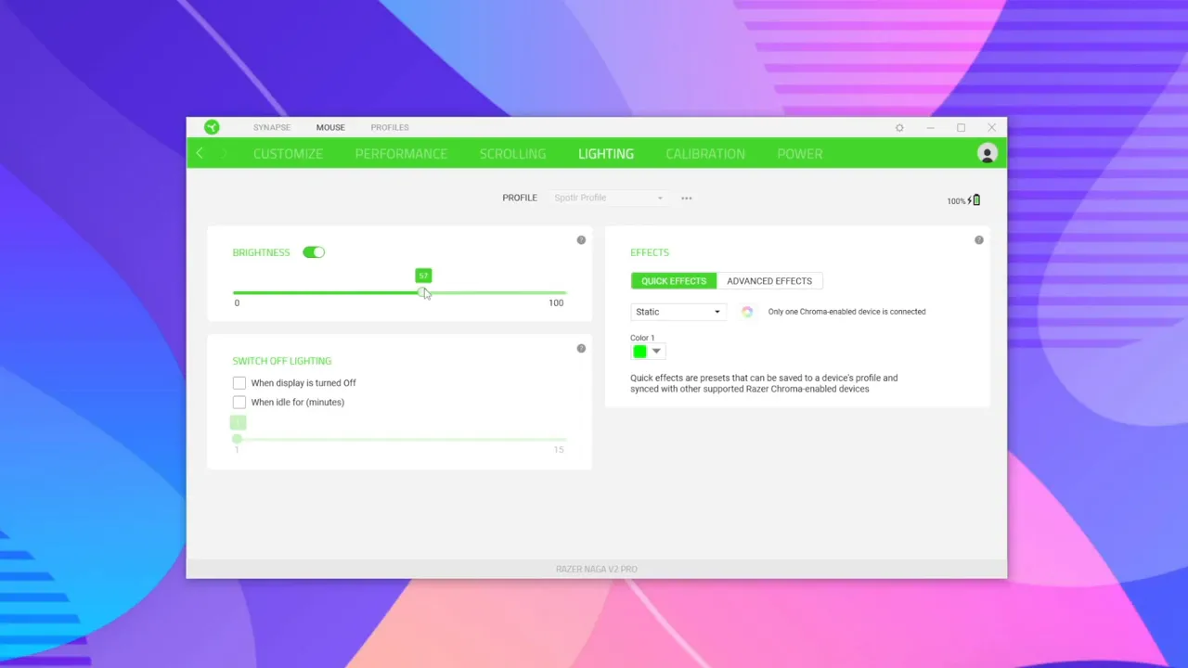Go back with the left arrow
Viewport: 1188px width, 668px height.
200,153
